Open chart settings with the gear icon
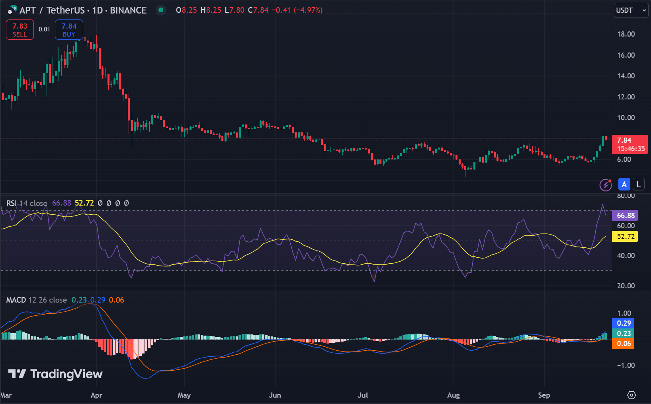The image size is (651, 404). tap(631, 395)
